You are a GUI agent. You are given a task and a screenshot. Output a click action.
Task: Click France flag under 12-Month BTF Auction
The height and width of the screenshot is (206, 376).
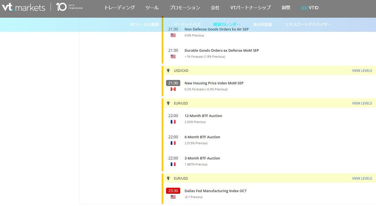click(173, 122)
